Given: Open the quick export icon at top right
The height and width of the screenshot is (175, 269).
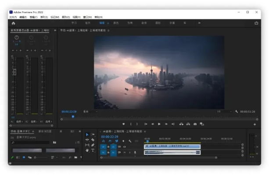Looking at the screenshot, I should point(256,23).
